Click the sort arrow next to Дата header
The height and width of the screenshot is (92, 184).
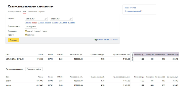[x=10, y=77]
